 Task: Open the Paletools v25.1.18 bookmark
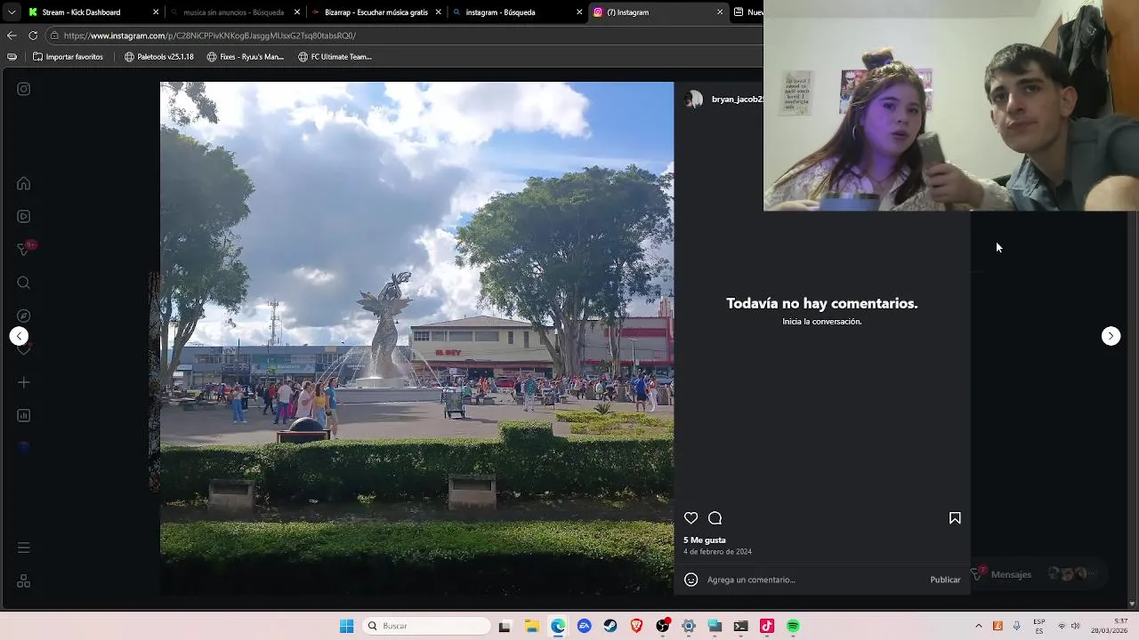(158, 57)
